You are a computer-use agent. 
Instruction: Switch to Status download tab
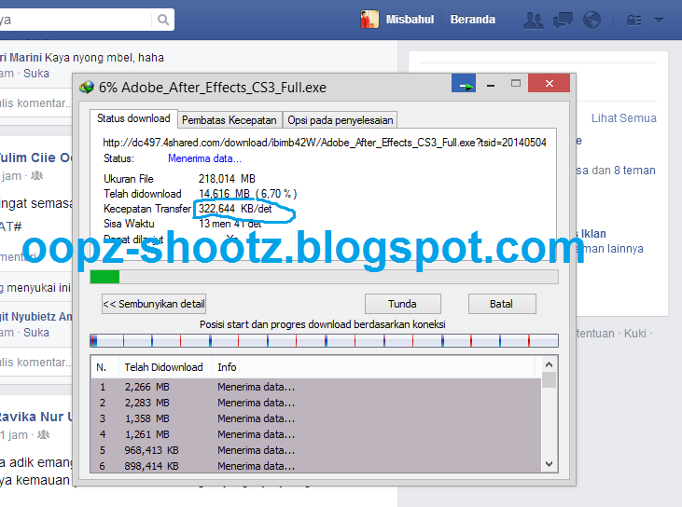coord(133,118)
